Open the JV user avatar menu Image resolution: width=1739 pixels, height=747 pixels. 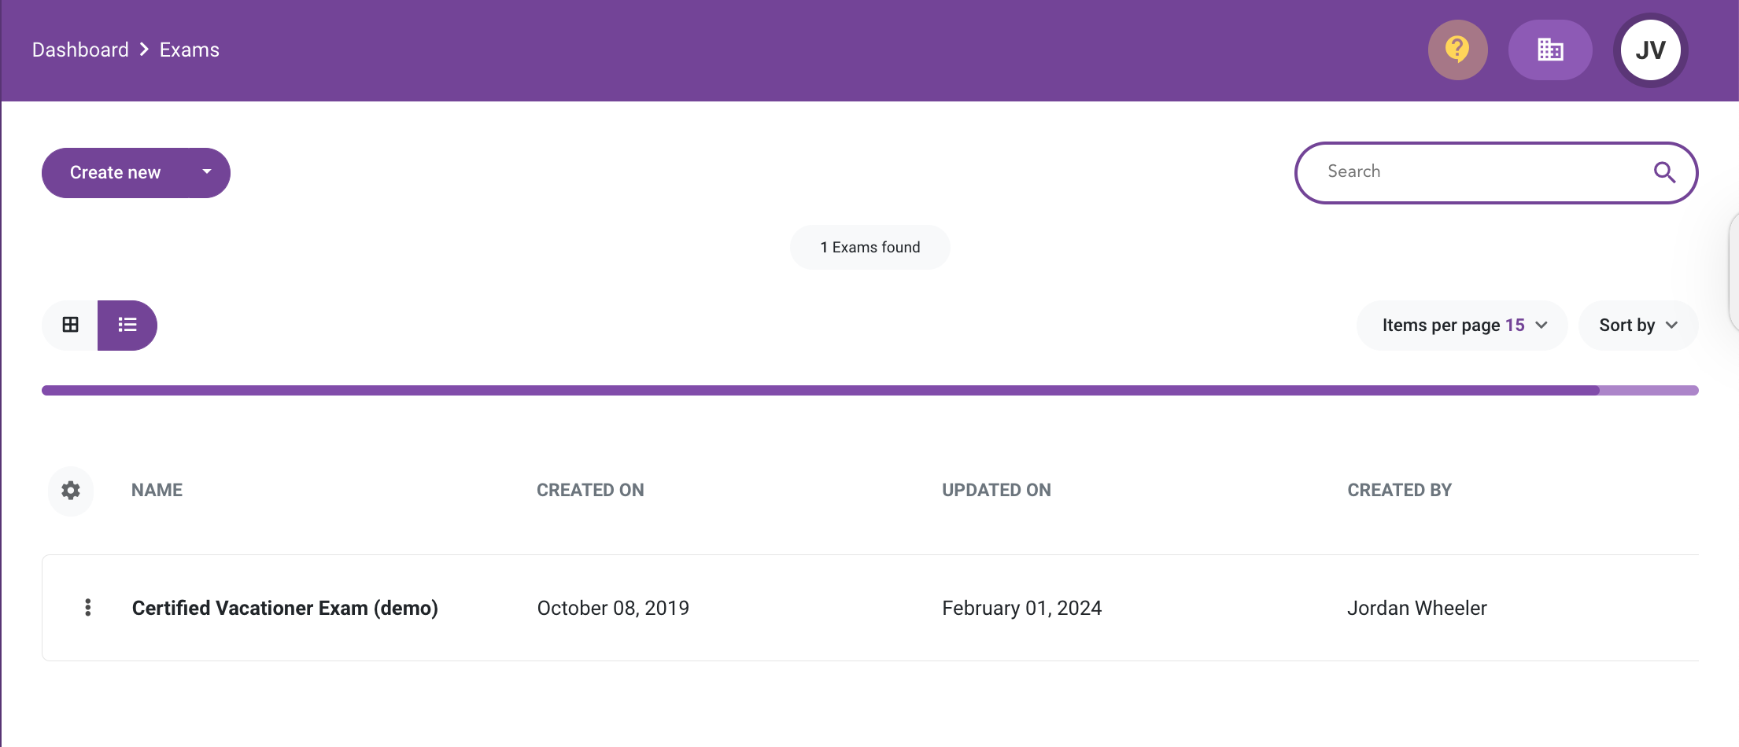[x=1650, y=50]
